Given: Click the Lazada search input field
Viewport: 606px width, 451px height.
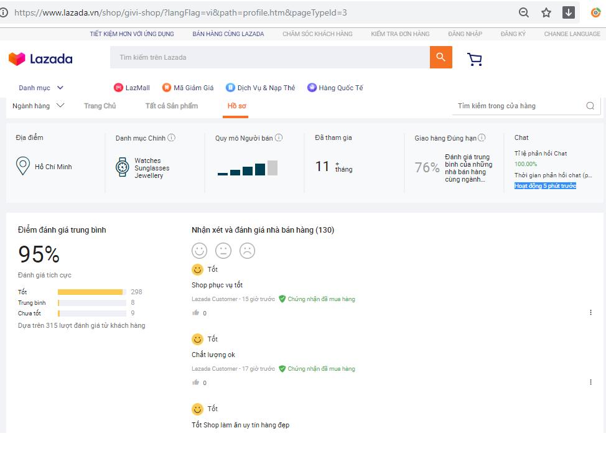Looking at the screenshot, I should [270, 57].
